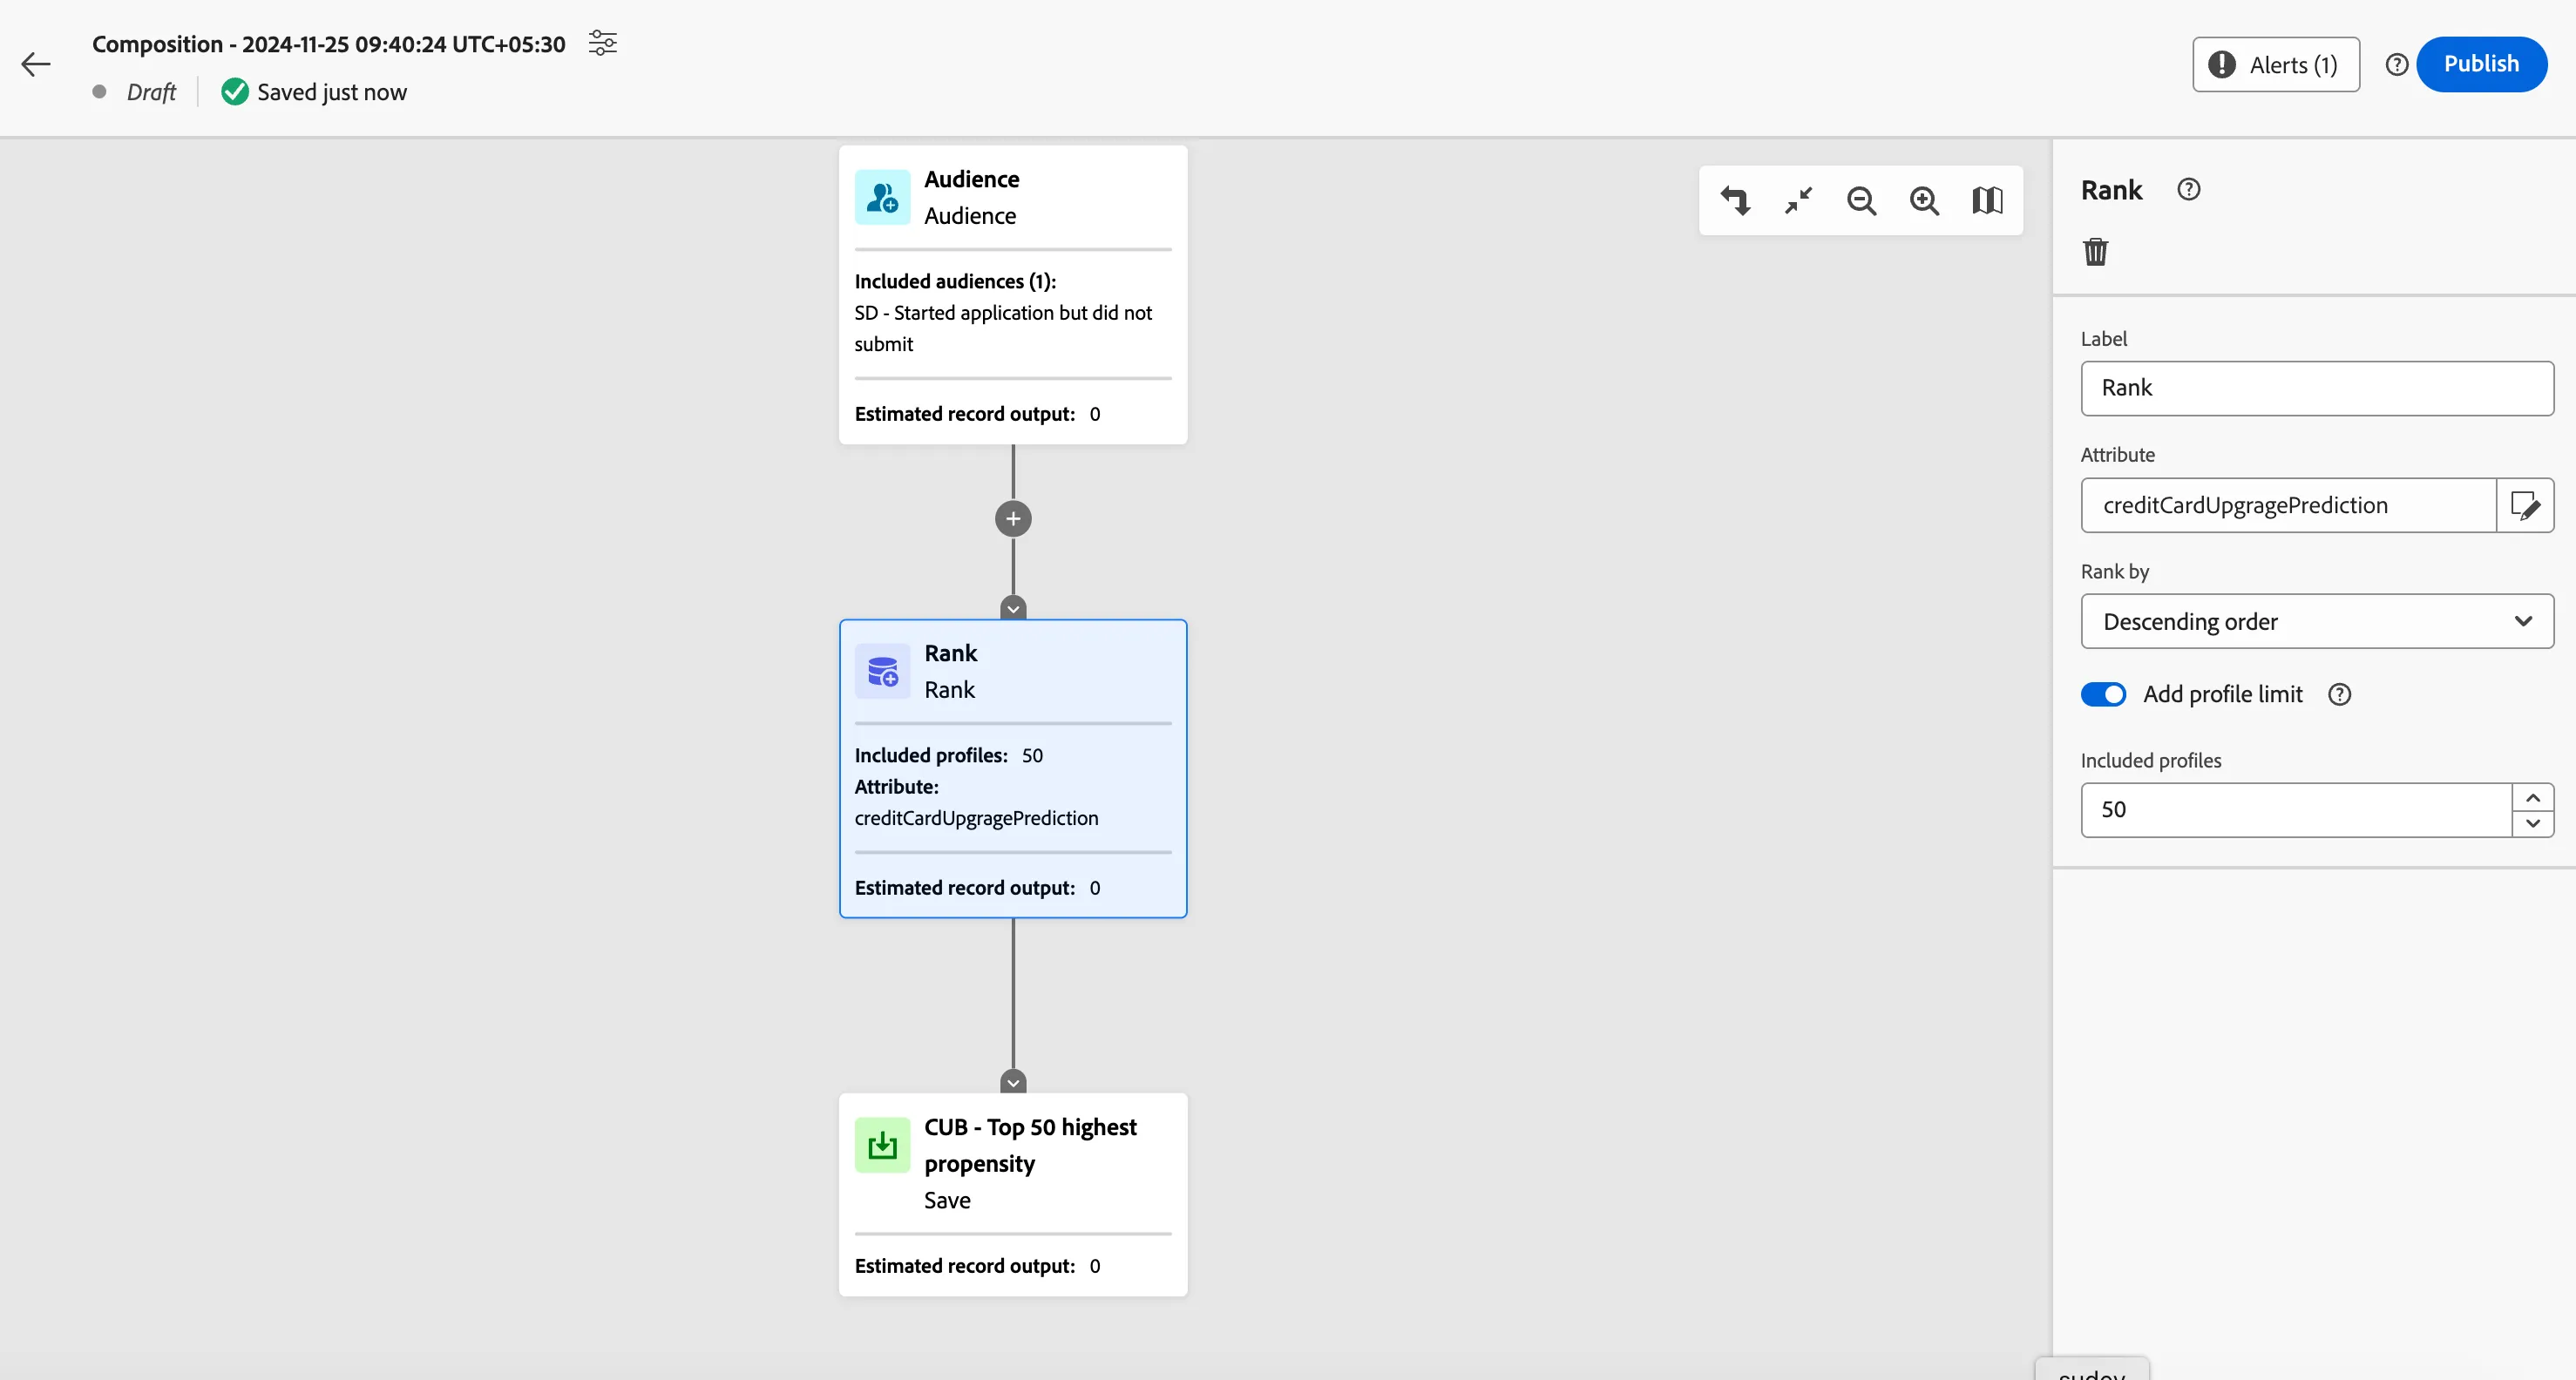
Task: Decrease Included profiles with down stepper
Action: pyautogui.click(x=2532, y=823)
